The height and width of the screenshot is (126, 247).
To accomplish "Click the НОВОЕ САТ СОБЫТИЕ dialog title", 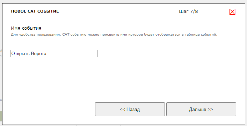I will [x=35, y=11].
